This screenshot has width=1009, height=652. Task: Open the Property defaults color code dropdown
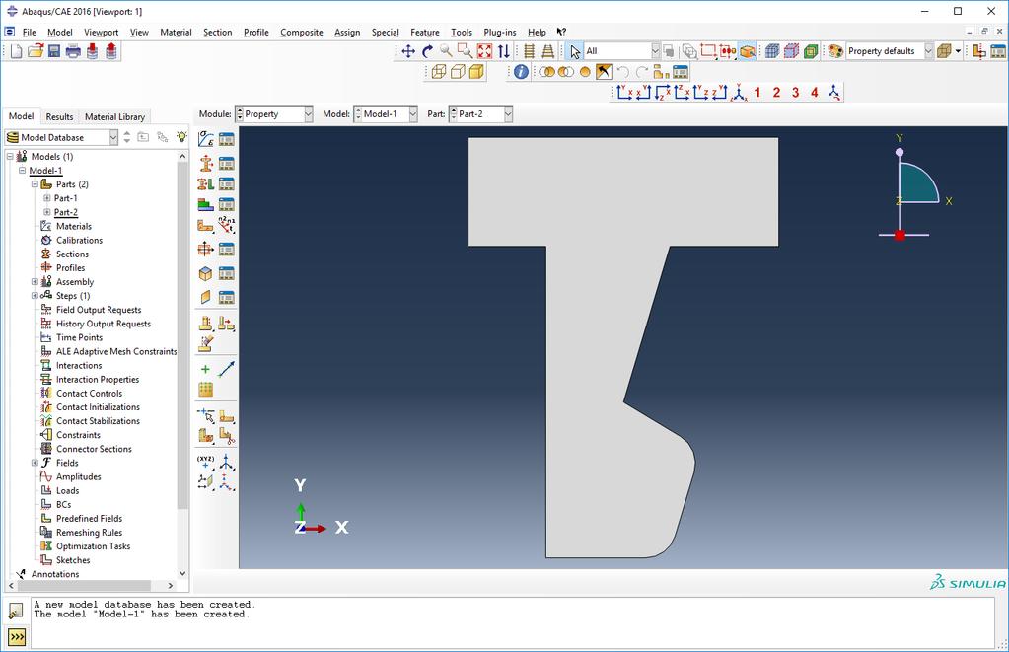[890, 51]
